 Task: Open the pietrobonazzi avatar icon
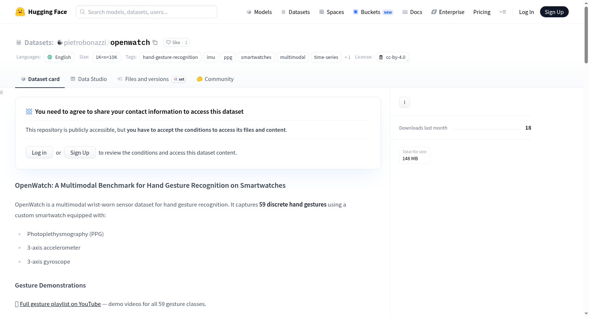[60, 42]
